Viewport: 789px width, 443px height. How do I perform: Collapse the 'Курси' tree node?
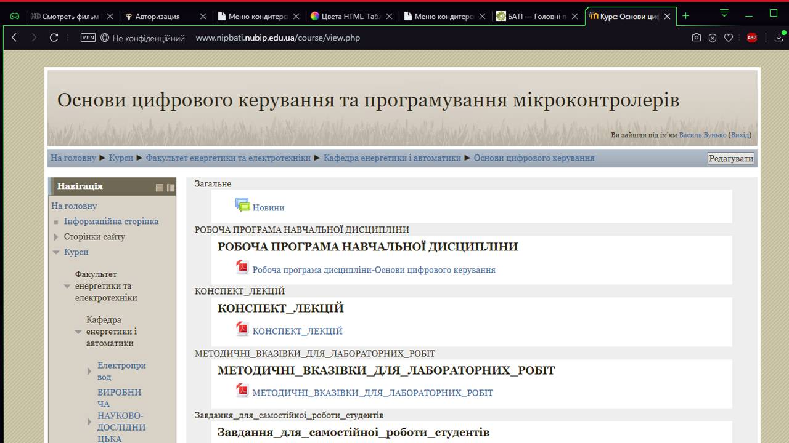56,252
